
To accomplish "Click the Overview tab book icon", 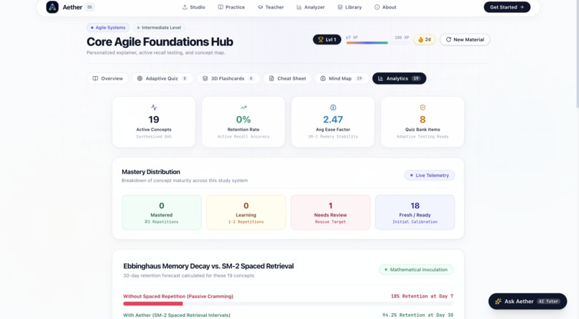I will [x=96, y=78].
